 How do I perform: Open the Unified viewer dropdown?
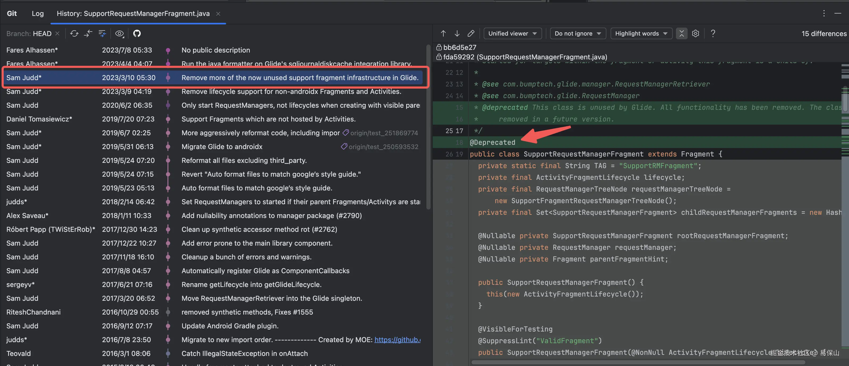pos(512,33)
